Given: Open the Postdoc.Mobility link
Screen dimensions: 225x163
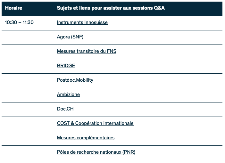Looking at the screenshot, I should coord(75,80).
